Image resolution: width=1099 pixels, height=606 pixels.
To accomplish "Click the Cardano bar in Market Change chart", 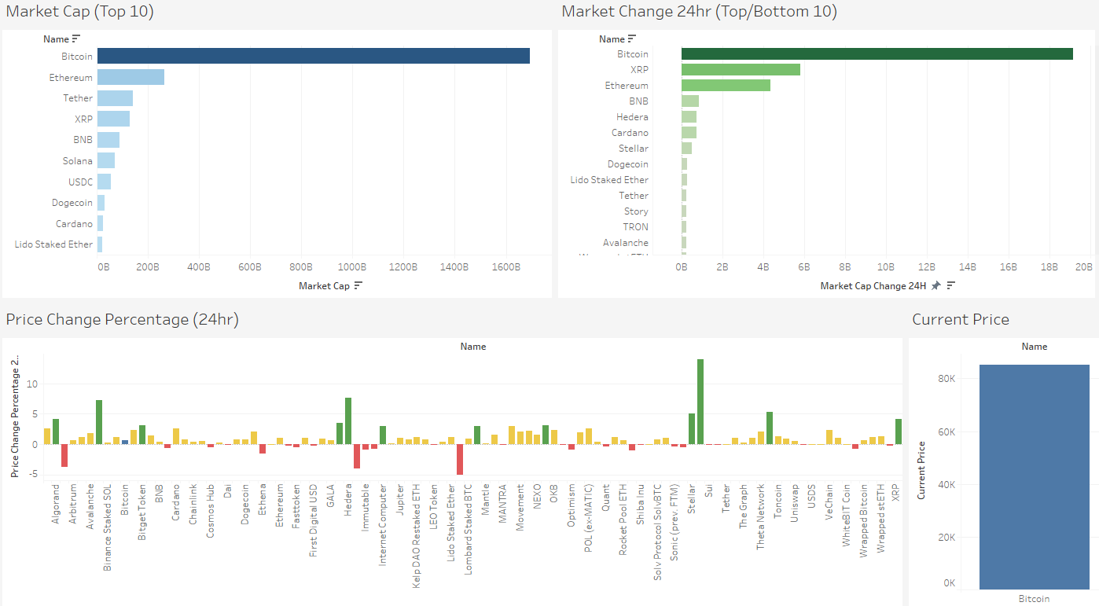I will coord(689,132).
